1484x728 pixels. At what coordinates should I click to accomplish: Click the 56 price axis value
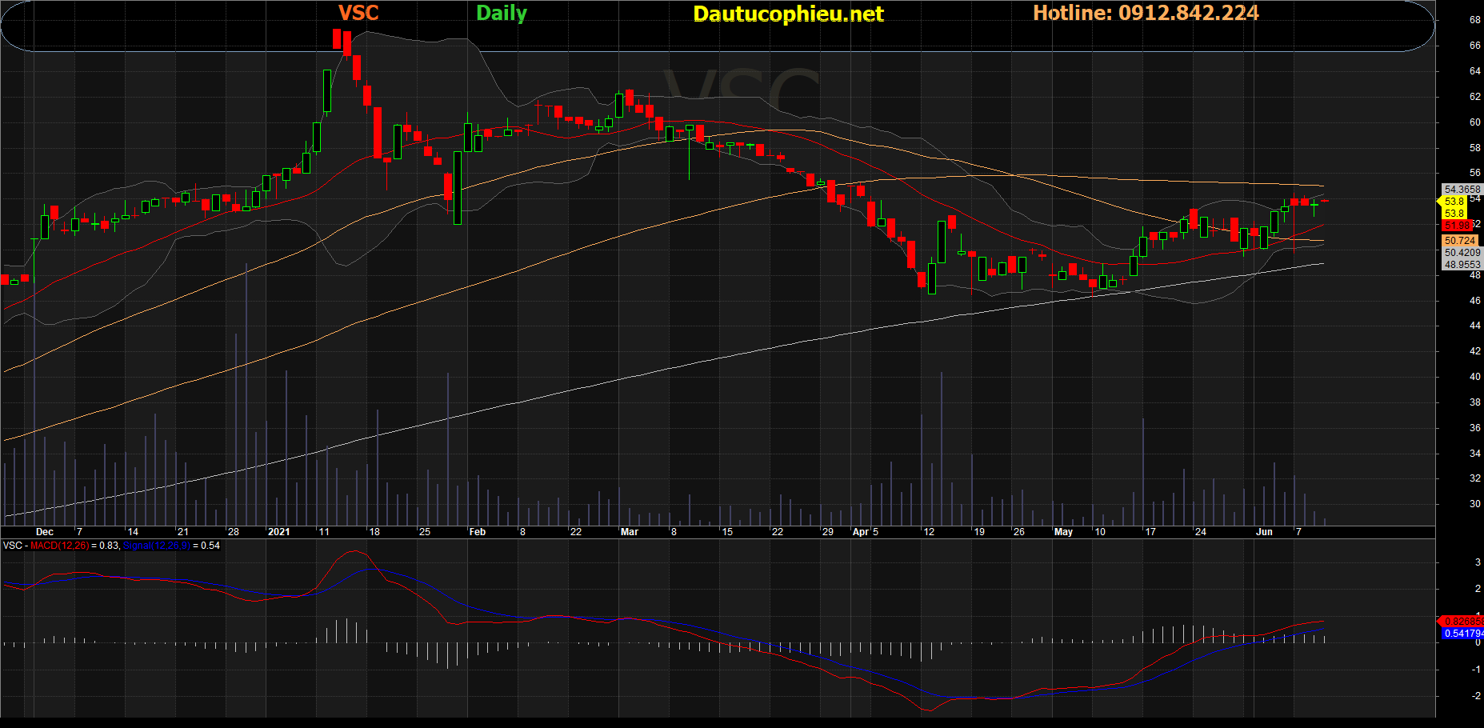(1475, 173)
